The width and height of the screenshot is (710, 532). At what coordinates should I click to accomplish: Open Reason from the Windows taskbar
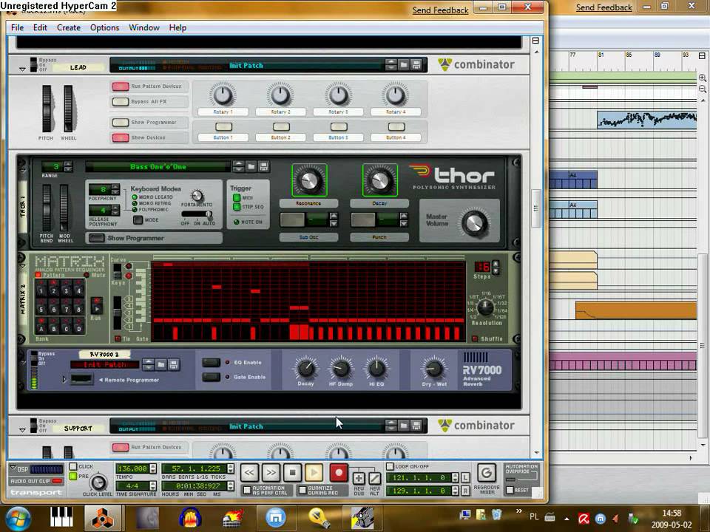tap(102, 519)
